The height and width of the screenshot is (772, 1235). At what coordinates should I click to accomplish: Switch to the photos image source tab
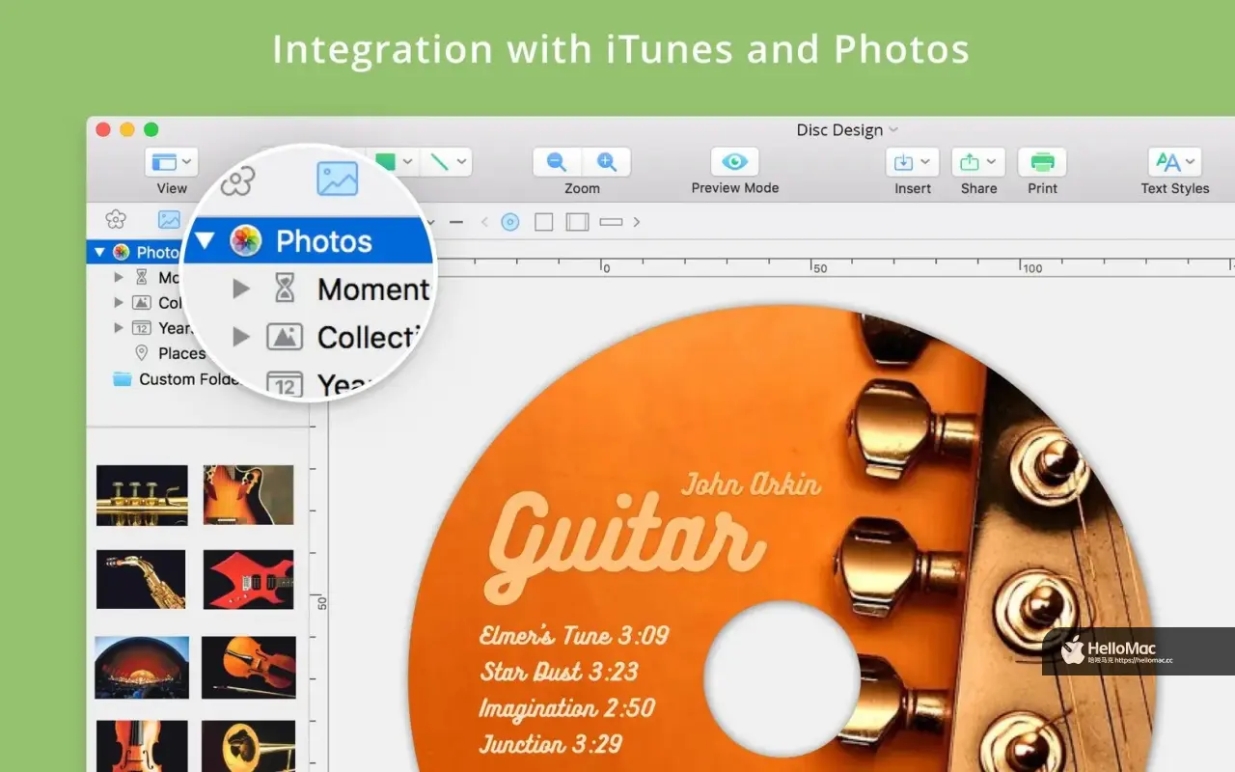pyautogui.click(x=170, y=220)
